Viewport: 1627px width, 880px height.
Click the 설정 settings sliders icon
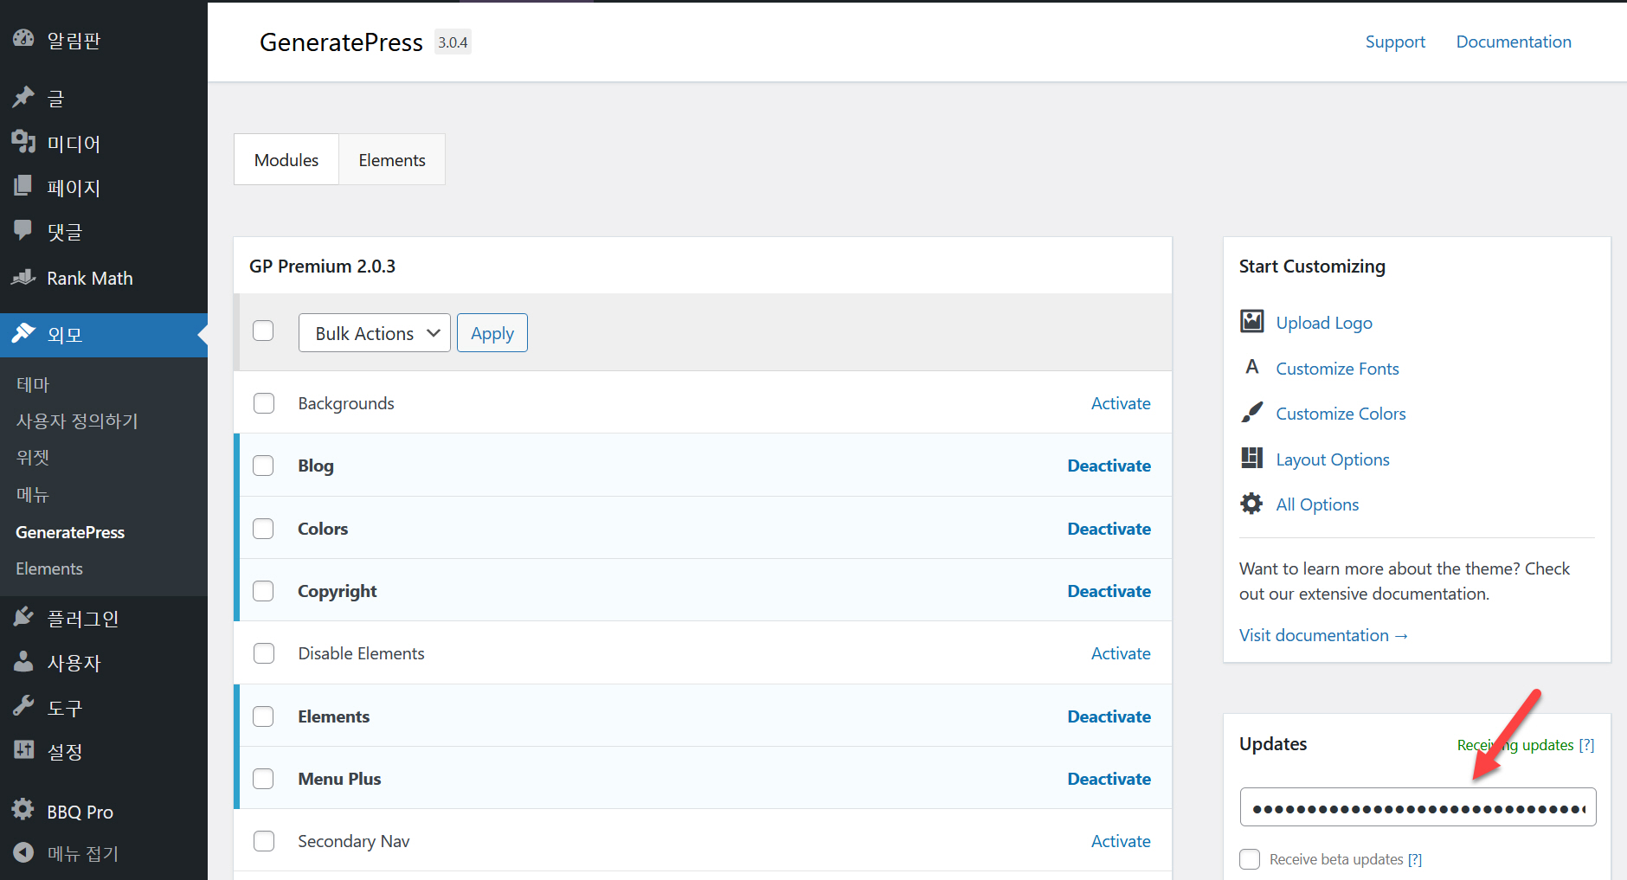click(x=23, y=750)
